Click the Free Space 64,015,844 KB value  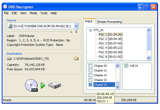[35, 69]
